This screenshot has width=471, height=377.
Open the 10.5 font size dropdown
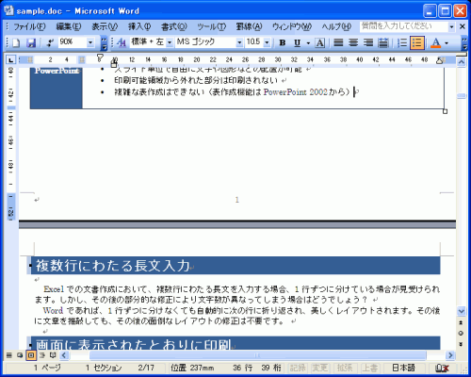coord(267,42)
